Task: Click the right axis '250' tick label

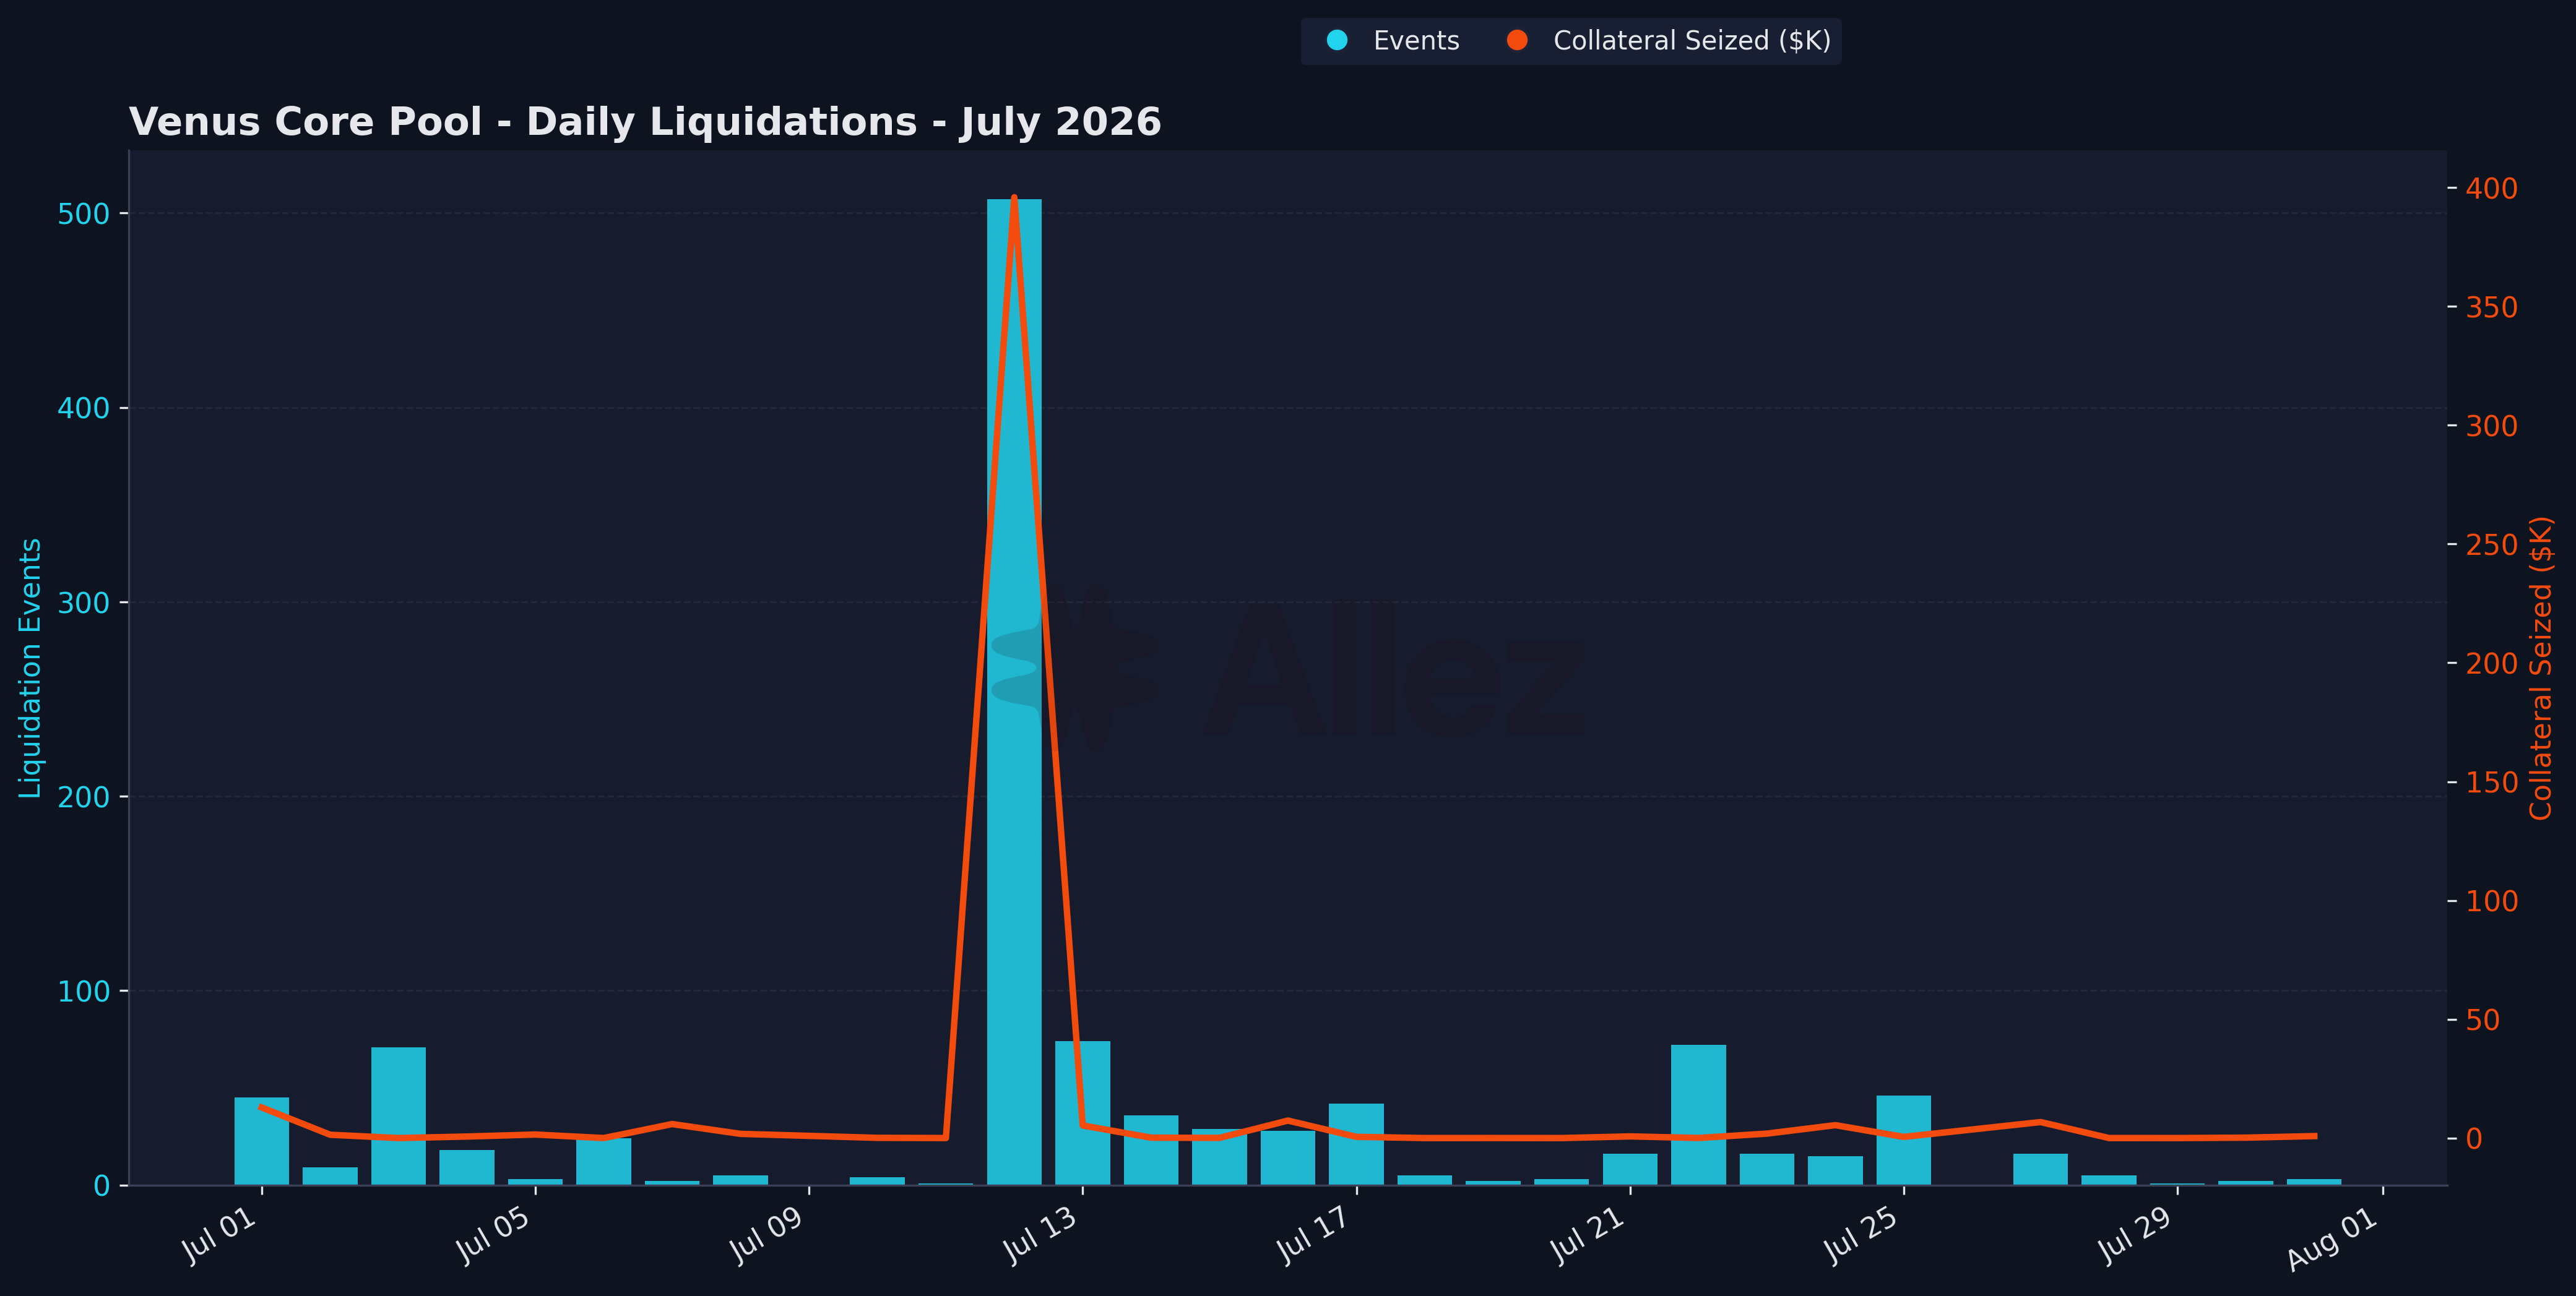Action: 2492,544
